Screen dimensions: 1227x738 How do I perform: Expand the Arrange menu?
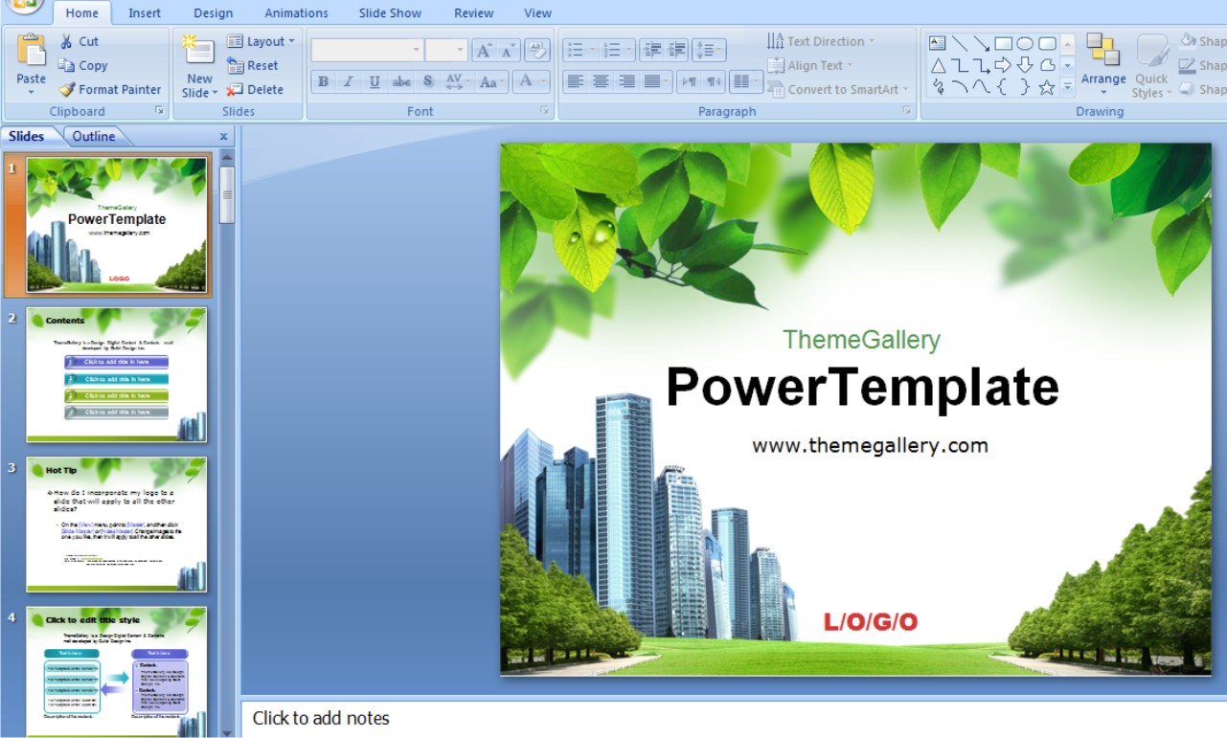tap(1103, 65)
